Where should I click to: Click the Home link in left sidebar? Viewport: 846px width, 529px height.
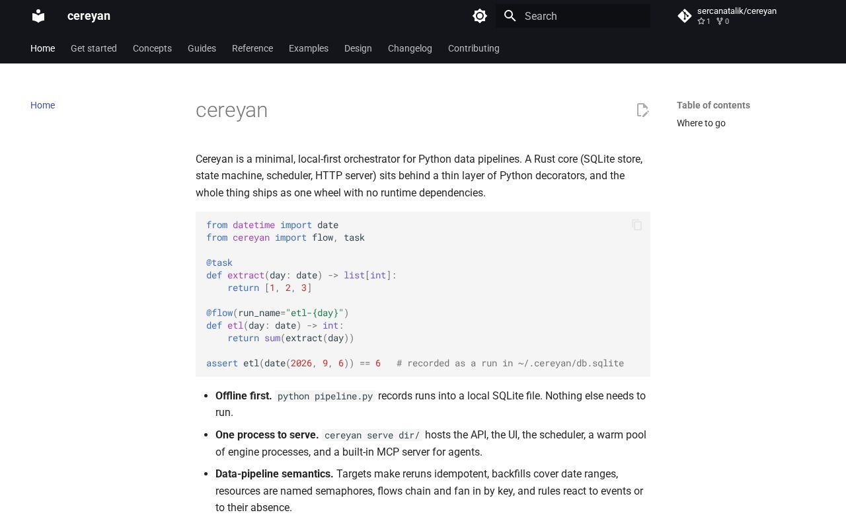(x=42, y=105)
